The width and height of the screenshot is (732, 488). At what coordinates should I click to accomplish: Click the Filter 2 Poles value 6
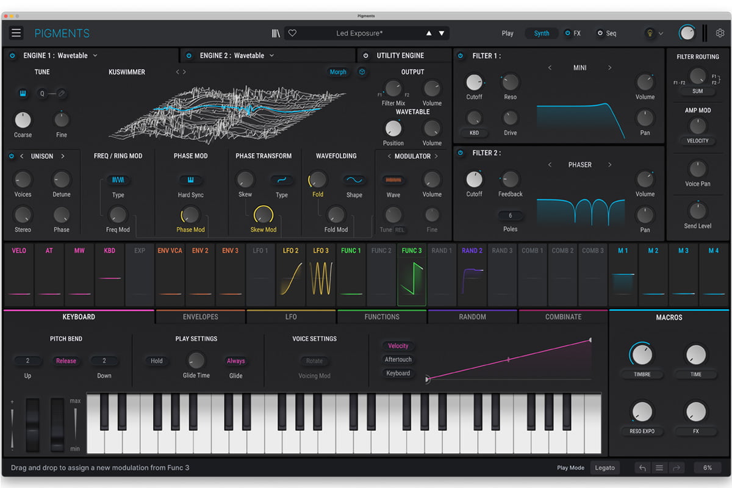click(x=510, y=215)
